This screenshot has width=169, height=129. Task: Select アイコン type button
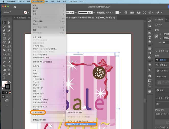[x=162, y=65]
